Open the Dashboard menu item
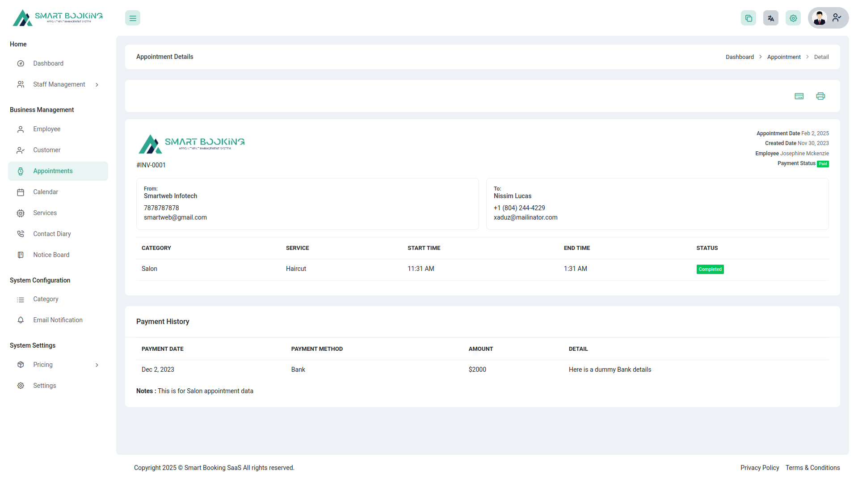 [48, 63]
